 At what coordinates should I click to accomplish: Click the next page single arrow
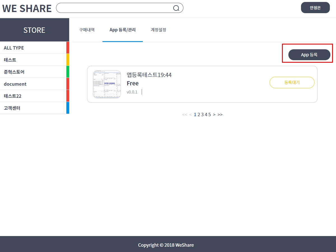pyautogui.click(x=214, y=115)
